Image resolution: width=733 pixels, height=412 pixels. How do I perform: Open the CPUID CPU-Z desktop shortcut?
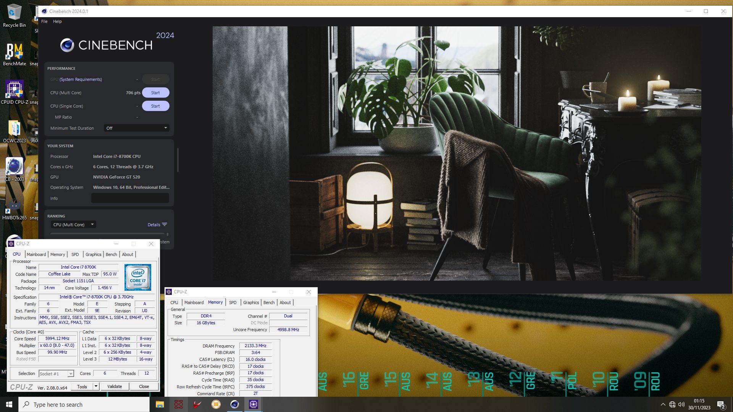[x=15, y=92]
